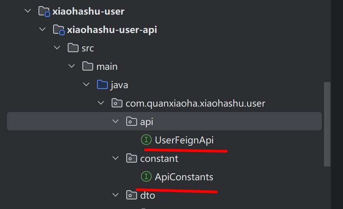Collapse the api package chevron

(x=115, y=122)
